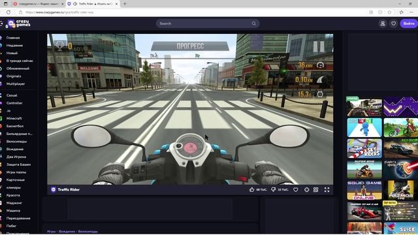Open favorites heart icon in the header
The height and width of the screenshot is (235, 418).
point(393,23)
